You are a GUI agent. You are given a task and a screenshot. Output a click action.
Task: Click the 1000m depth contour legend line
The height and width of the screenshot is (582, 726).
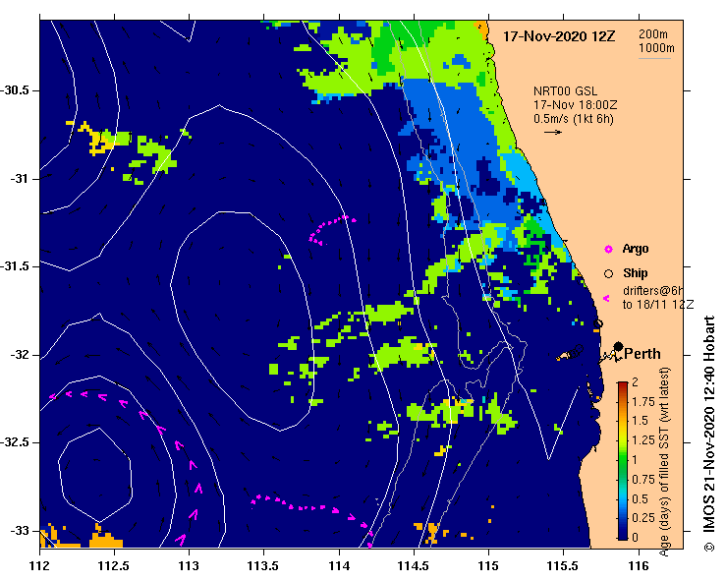pyautogui.click(x=654, y=58)
